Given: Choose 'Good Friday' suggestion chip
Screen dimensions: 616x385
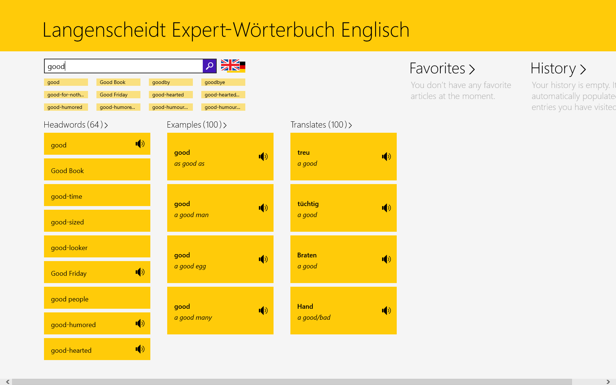Looking at the screenshot, I should (x=118, y=95).
